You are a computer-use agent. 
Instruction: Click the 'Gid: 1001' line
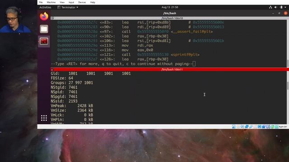[x=91, y=73]
